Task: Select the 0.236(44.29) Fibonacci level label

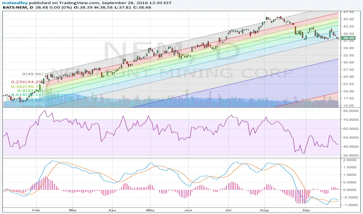Action: (x=27, y=82)
